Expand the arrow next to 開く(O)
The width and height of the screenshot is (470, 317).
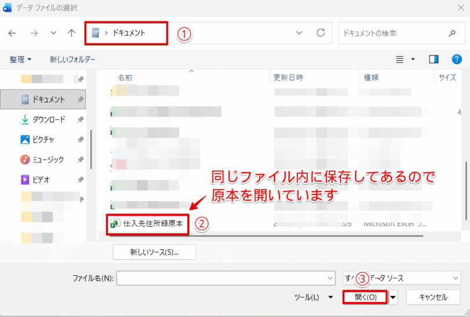coord(392,297)
